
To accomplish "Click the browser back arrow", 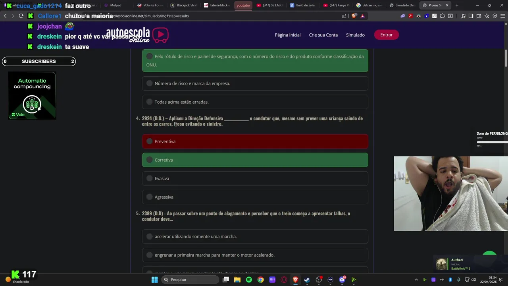I will (5, 16).
